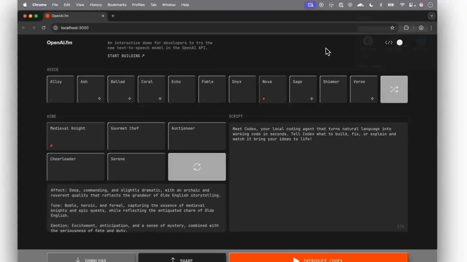Open the grid dots menu bar icon
Viewport: 467px width, 262px height.
331,5
